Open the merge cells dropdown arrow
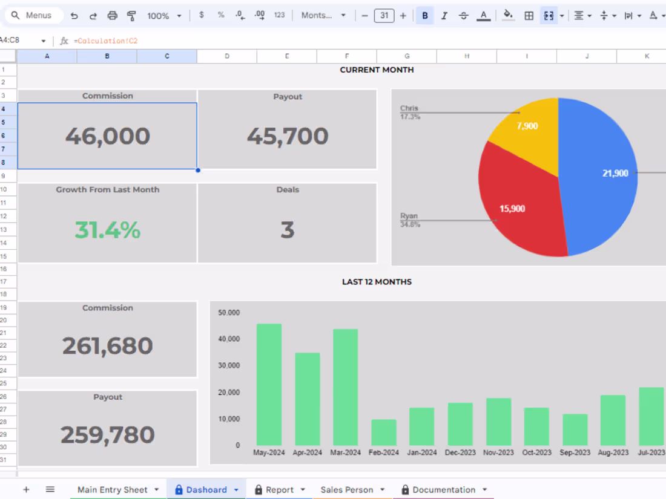Screen dimensions: 666x499 (x=562, y=15)
